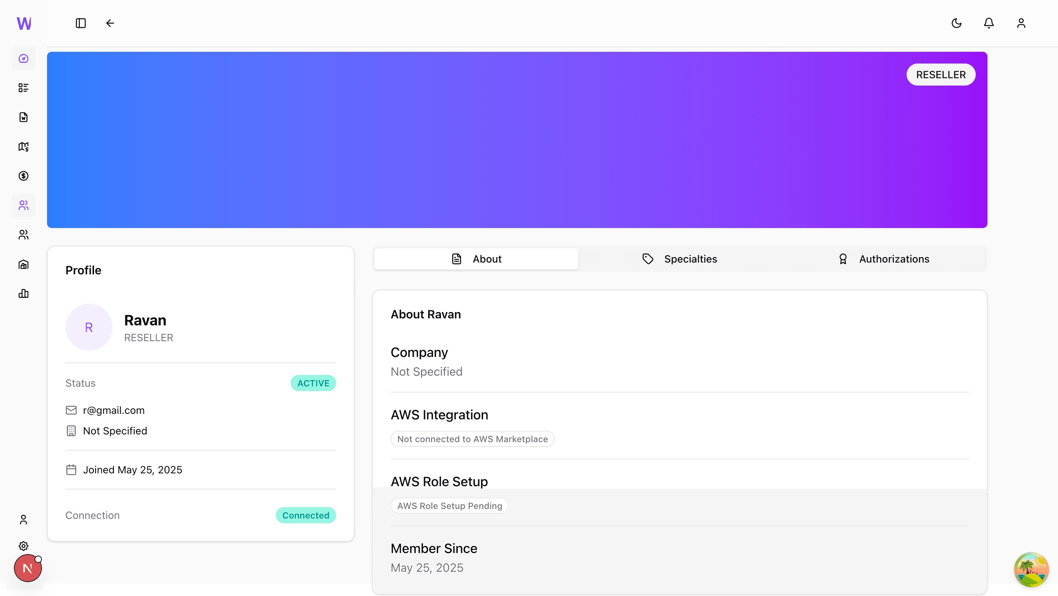Open the dollar coin icon in sidebar
Viewport: 1058px width, 596px height.
(24, 176)
